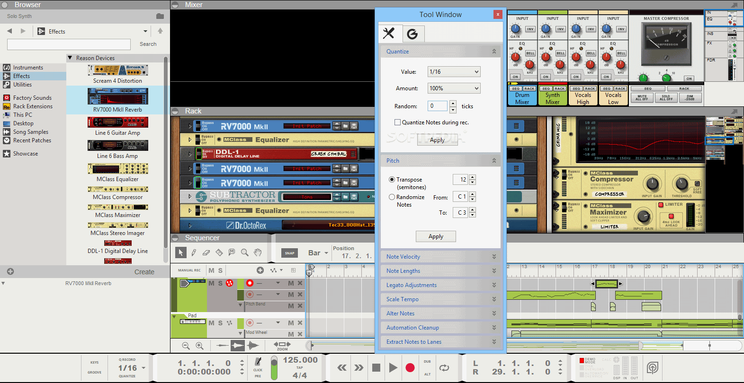Enable Quantize Notes during rec. checkbox
Image resolution: width=744 pixels, height=383 pixels.
point(398,122)
